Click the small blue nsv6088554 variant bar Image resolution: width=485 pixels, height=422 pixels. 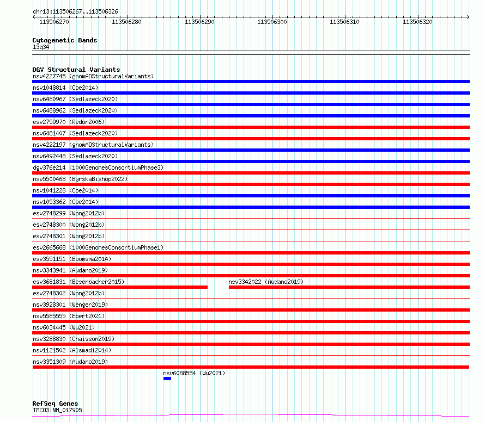pos(167,378)
